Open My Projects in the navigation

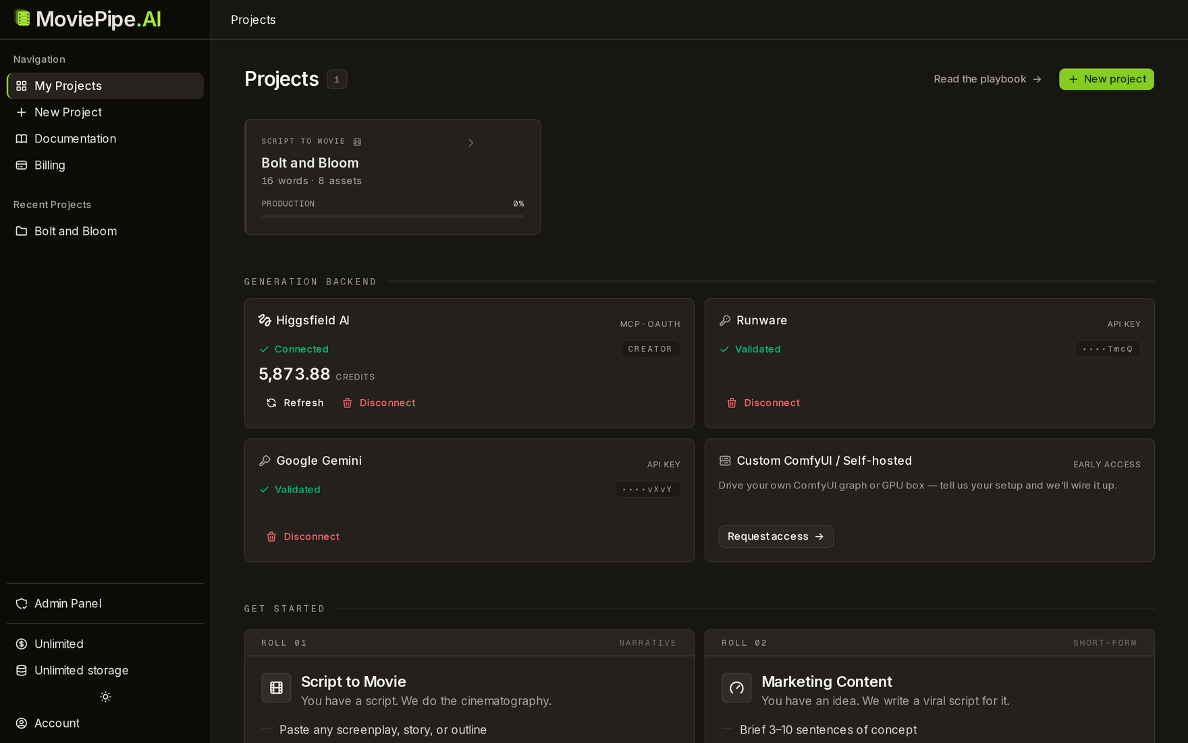tap(105, 86)
